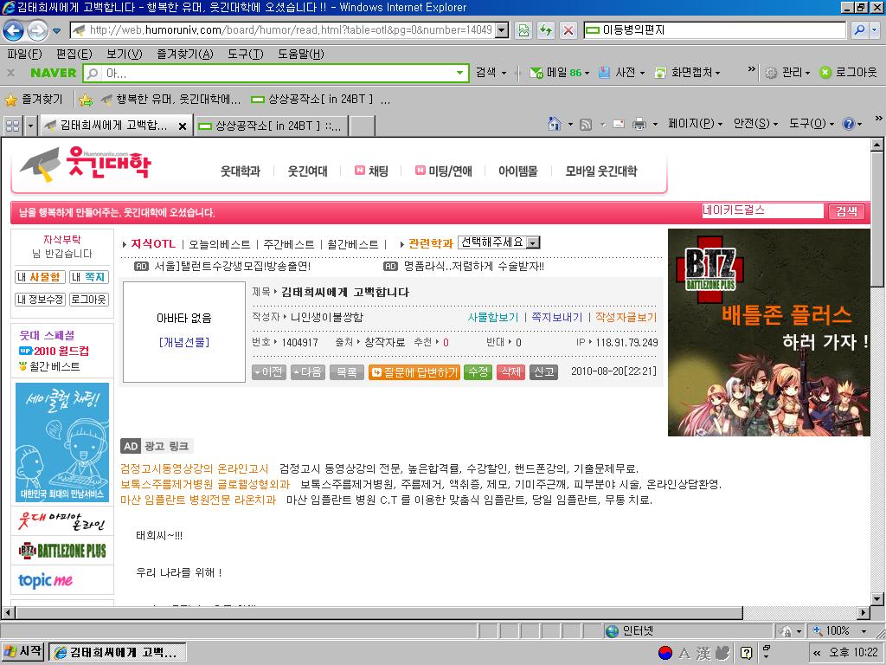This screenshot has height=665, width=886.
Task: Click the 다음 next post button
Action: click(x=308, y=372)
